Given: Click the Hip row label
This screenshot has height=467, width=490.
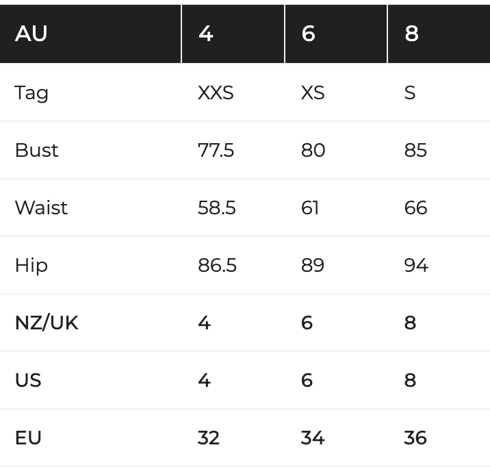Looking at the screenshot, I should (x=31, y=266).
